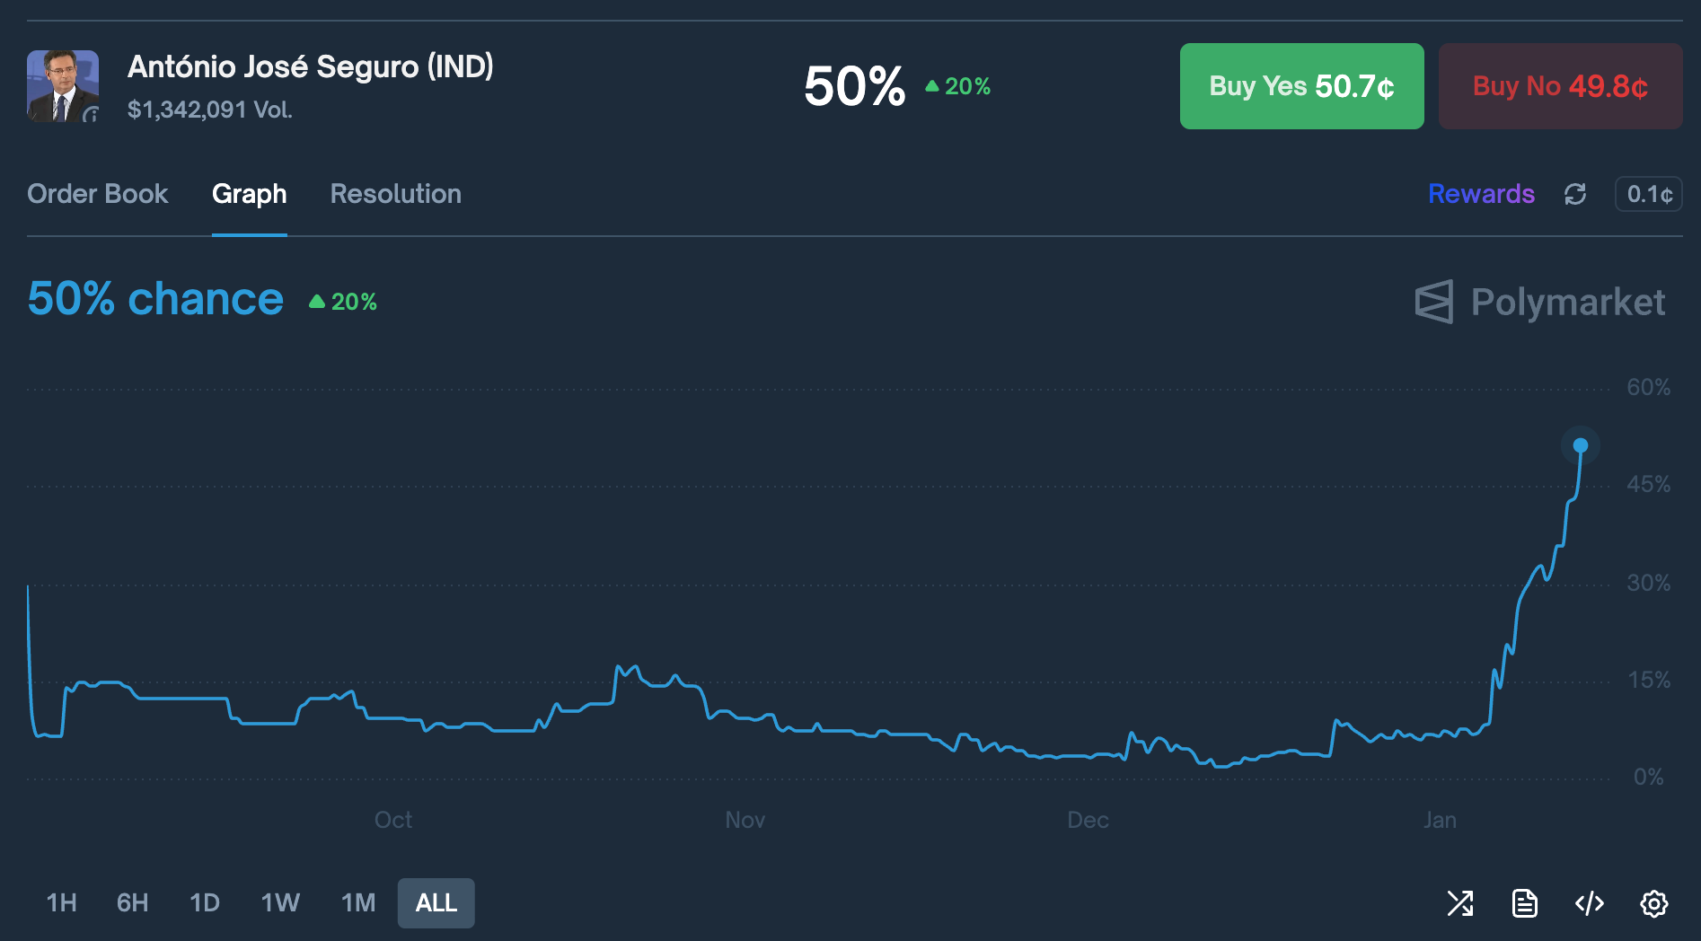Select the ALL time range
The image size is (1701, 941).
click(x=436, y=902)
